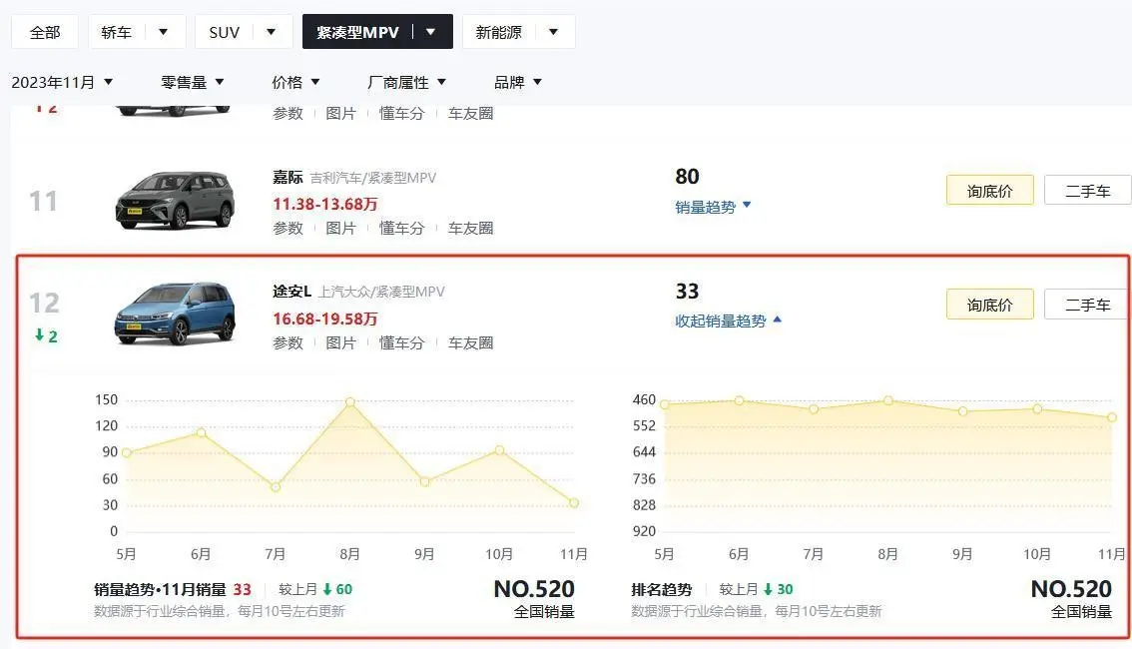The image size is (1132, 649).
Task: Select the 9月 data point on sales chart
Action: click(x=424, y=481)
